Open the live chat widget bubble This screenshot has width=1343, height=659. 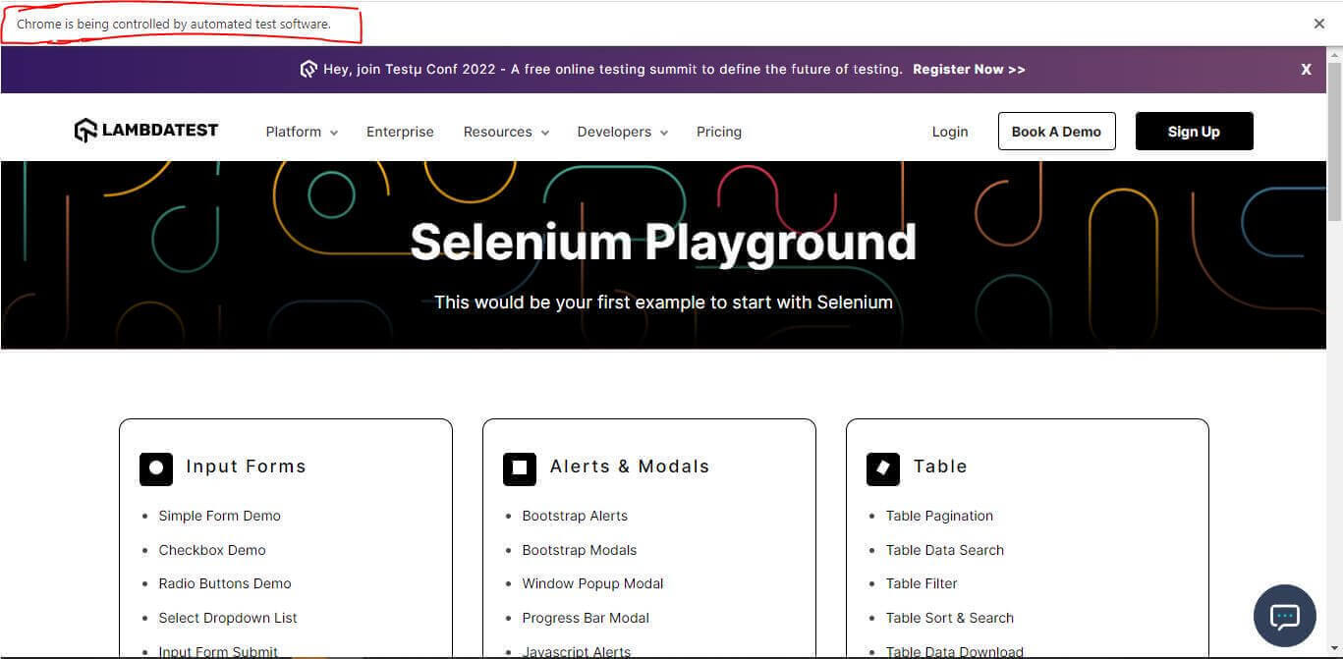(x=1284, y=616)
